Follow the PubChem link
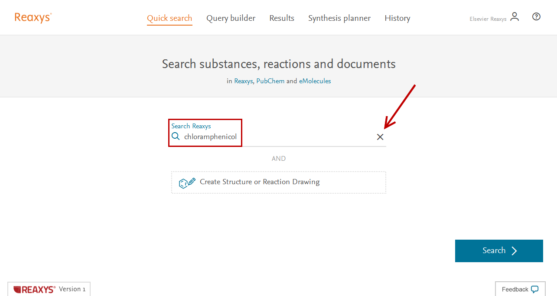 pyautogui.click(x=270, y=81)
